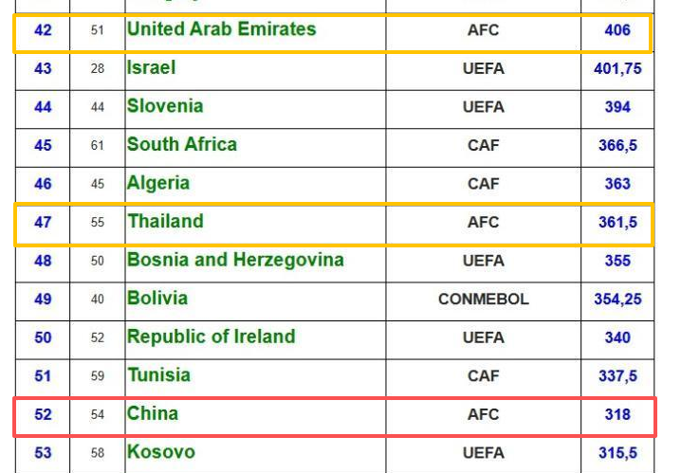Select the Bolivia country link

(157, 299)
